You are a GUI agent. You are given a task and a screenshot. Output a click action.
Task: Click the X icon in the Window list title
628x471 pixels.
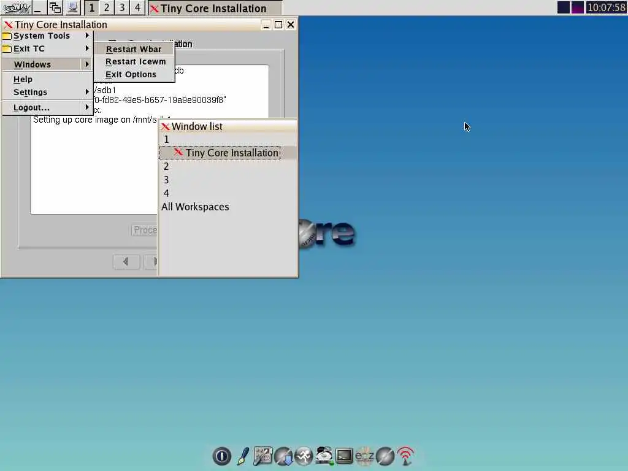click(x=166, y=127)
